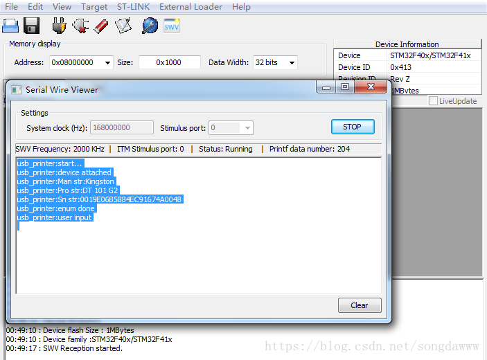Click the Size input field
Viewport: 487px width, 360px height.
tap(169, 62)
